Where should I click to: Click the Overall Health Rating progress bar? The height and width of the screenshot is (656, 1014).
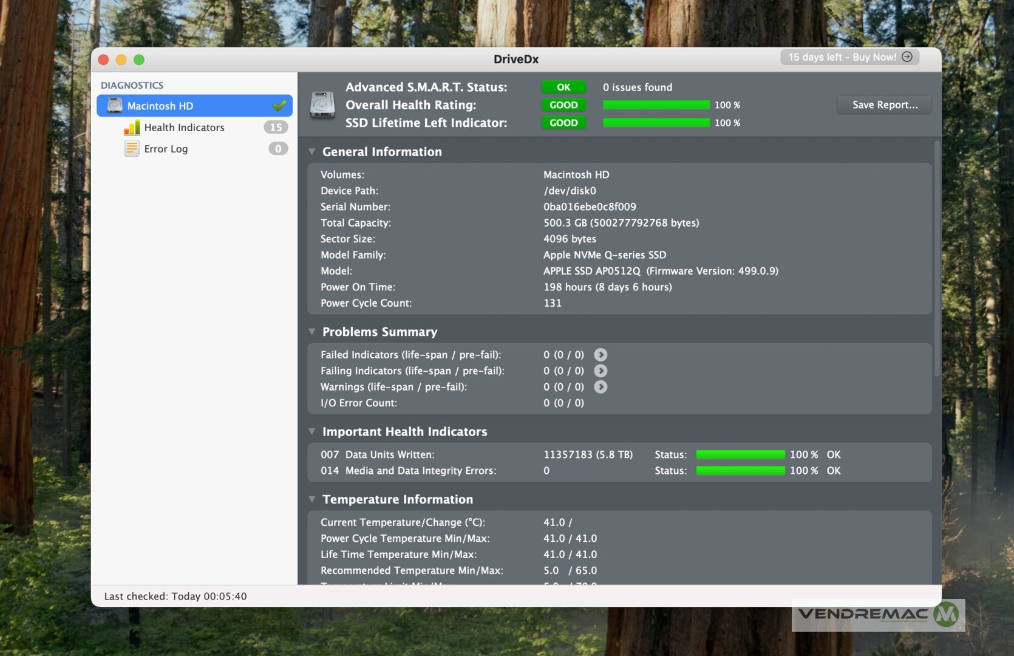tap(656, 105)
